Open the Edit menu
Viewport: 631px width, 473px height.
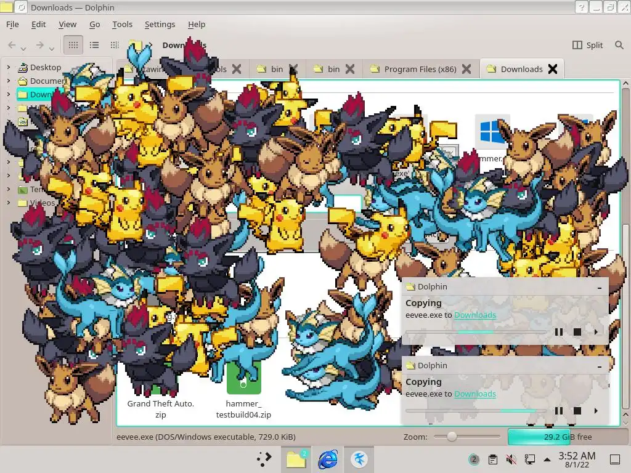point(39,24)
